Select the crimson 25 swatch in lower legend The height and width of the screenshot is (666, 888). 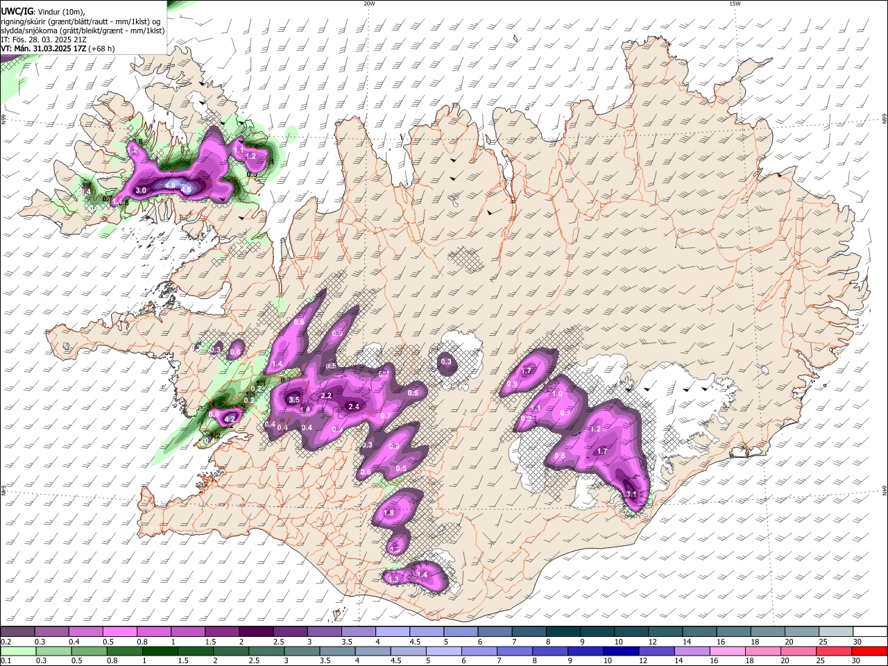(835, 651)
